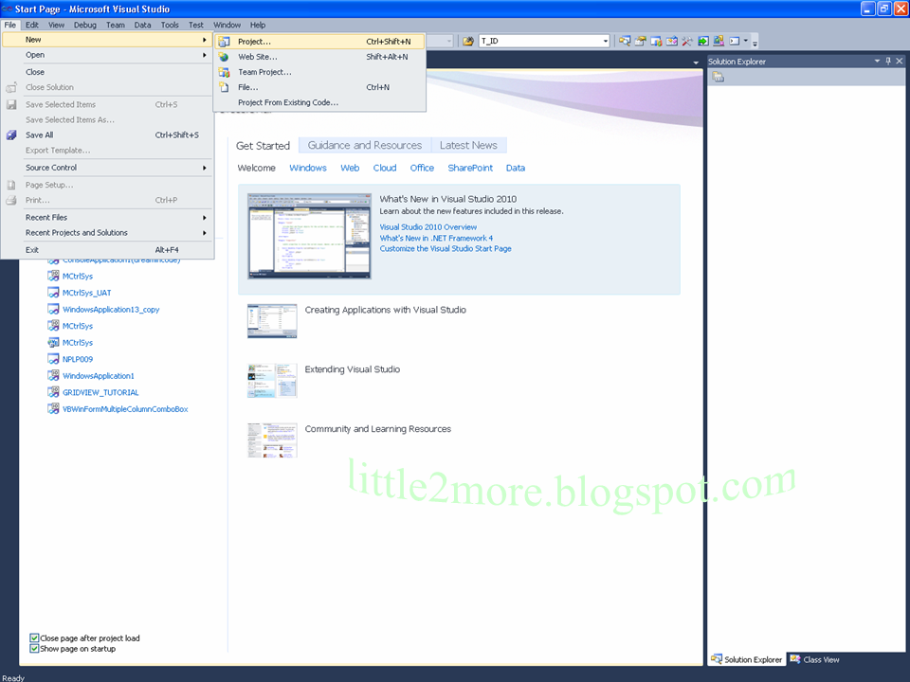Open the T_ID combo box dropdown

605,41
